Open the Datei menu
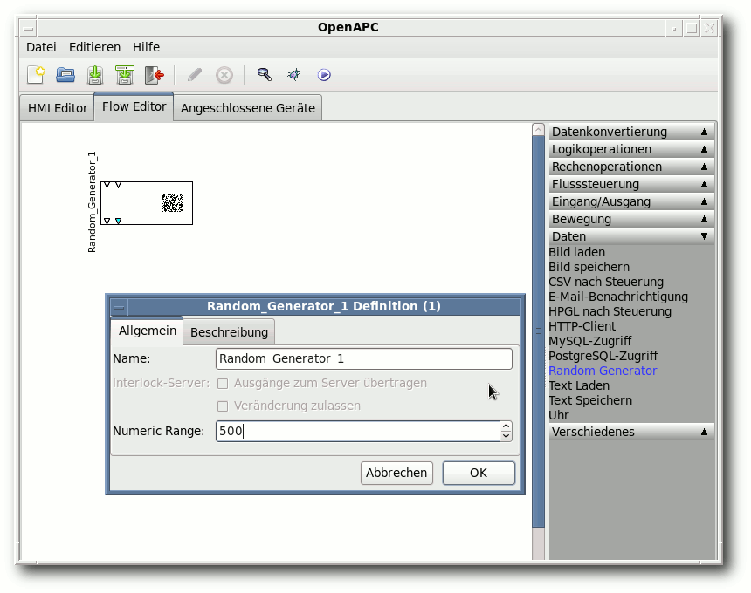 pyautogui.click(x=41, y=47)
